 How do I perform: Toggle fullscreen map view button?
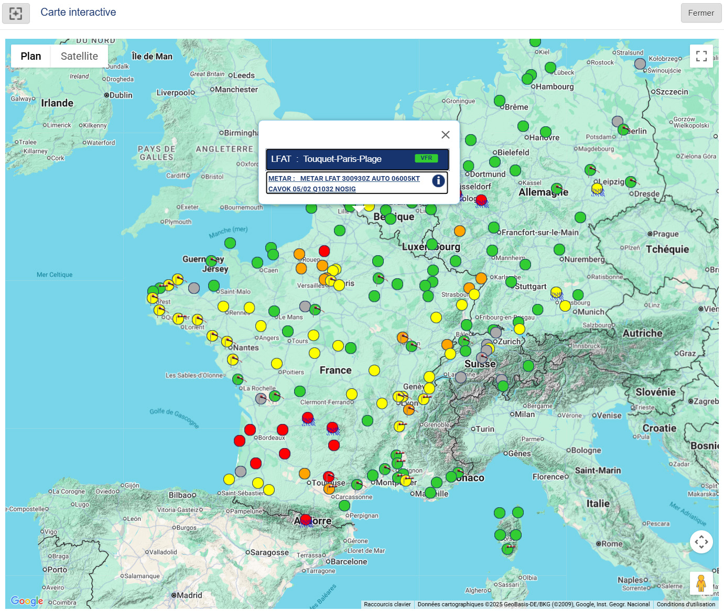coord(701,56)
